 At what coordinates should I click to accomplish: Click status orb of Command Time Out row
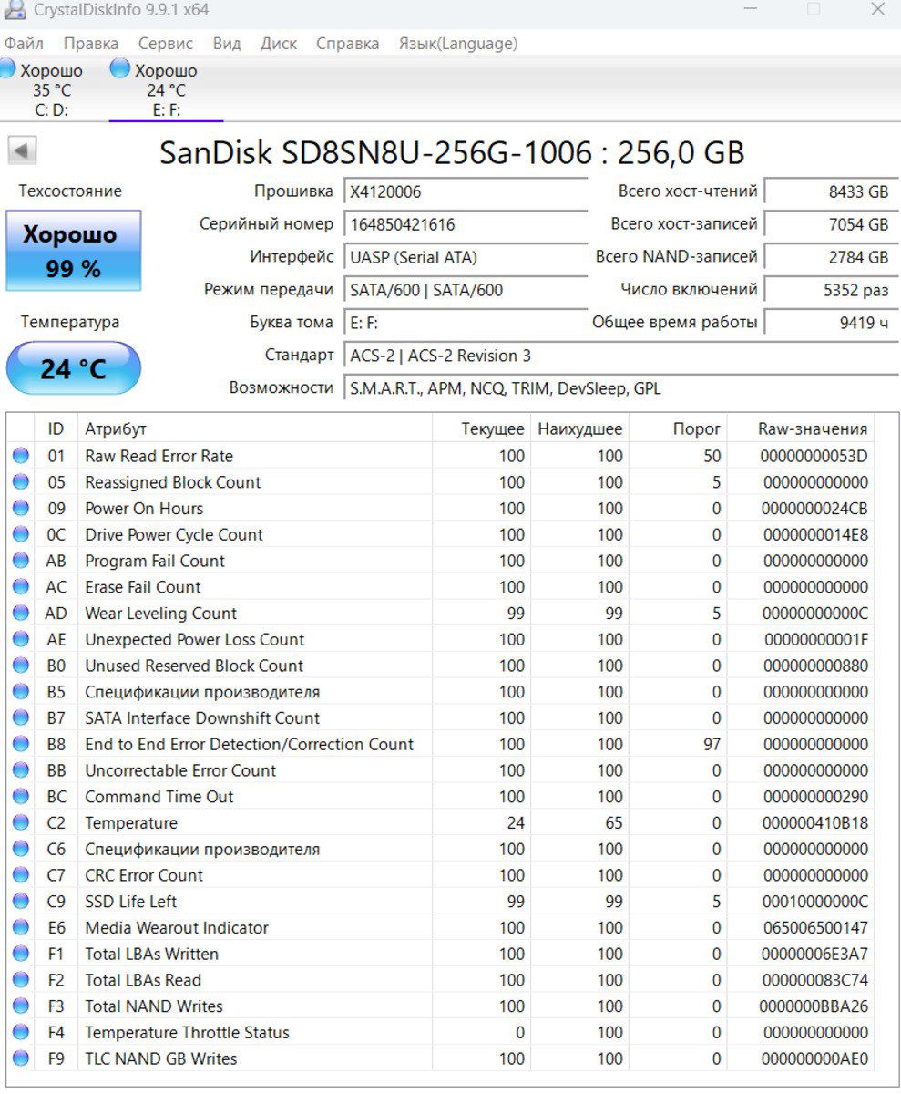point(21,797)
